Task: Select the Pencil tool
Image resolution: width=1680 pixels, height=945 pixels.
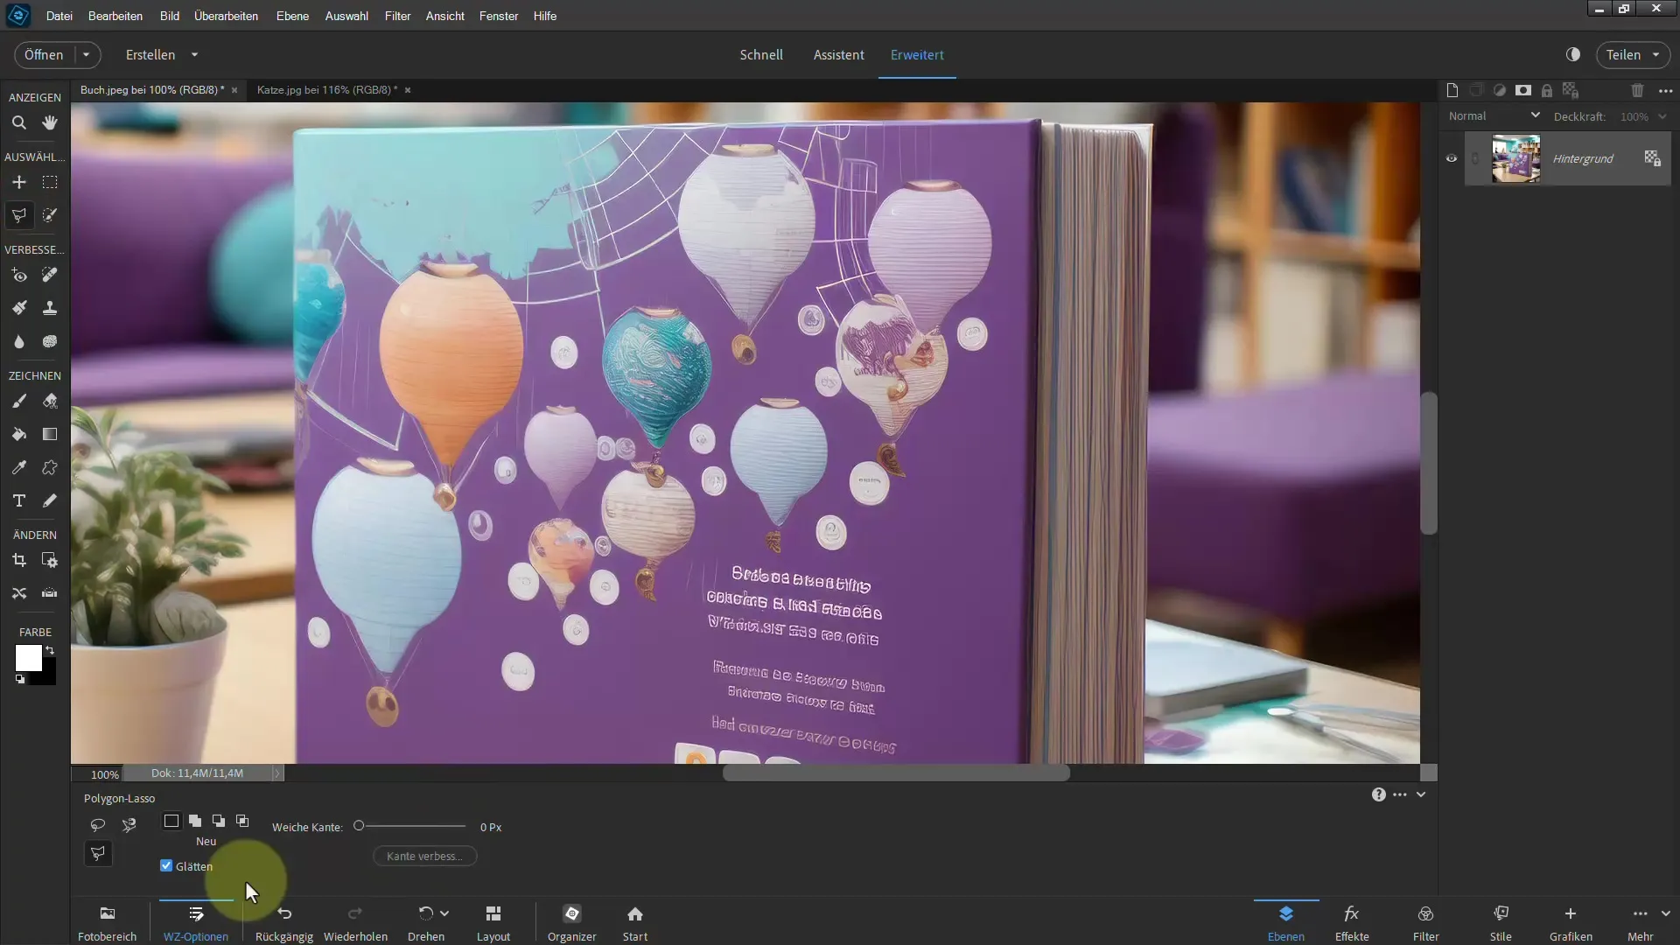Action: click(x=50, y=500)
